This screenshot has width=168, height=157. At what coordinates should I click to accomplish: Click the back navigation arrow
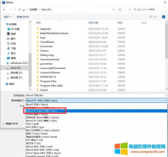[4, 9]
